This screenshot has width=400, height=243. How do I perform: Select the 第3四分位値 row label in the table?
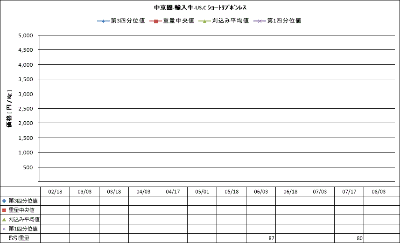point(23,201)
